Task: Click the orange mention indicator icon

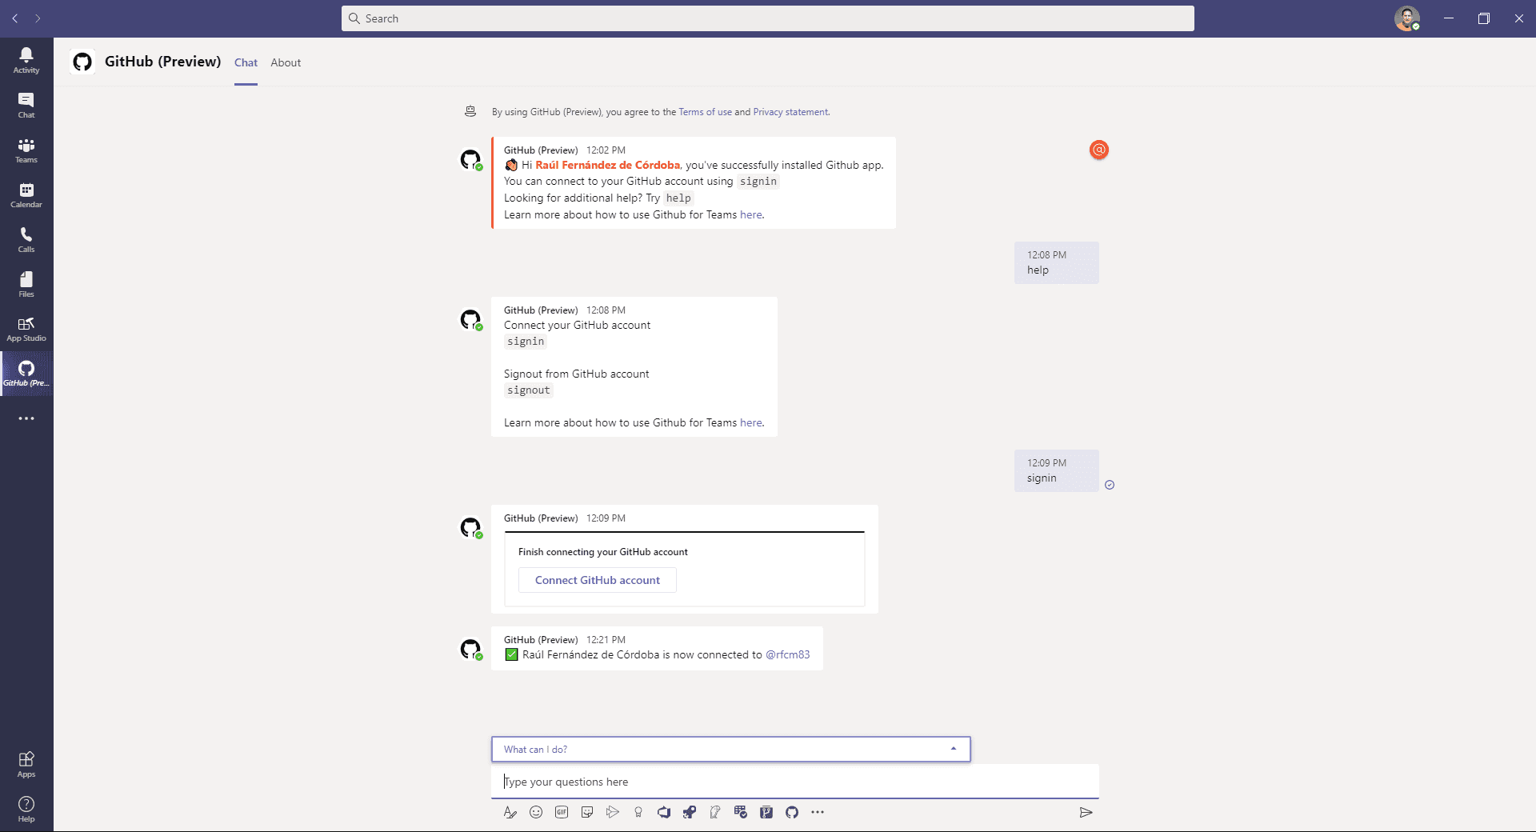Action: [x=1099, y=150]
